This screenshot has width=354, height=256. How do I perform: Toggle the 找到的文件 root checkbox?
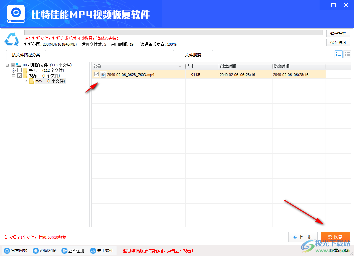pos(13,65)
